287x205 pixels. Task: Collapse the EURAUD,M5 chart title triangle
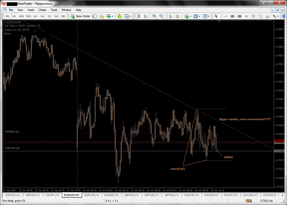click(x=5, y=22)
